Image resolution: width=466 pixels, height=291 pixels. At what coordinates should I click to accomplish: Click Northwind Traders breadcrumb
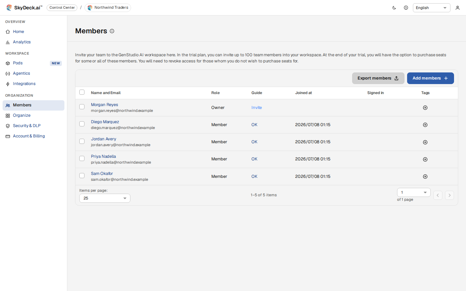(x=108, y=7)
